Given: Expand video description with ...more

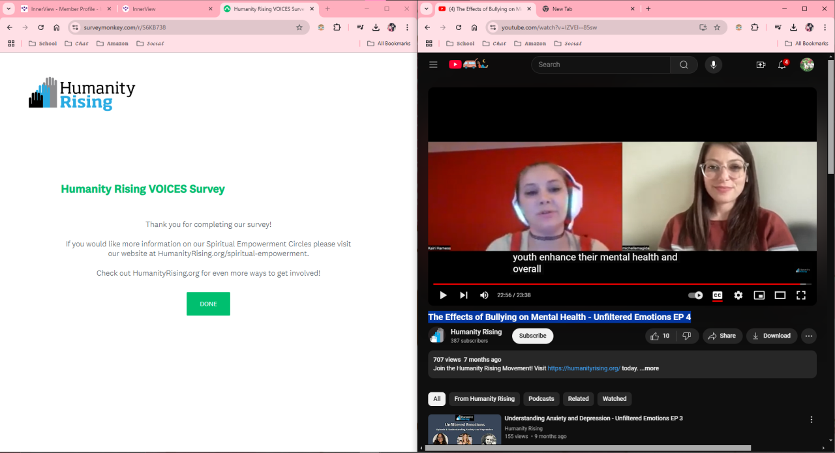Looking at the screenshot, I should pyautogui.click(x=649, y=368).
